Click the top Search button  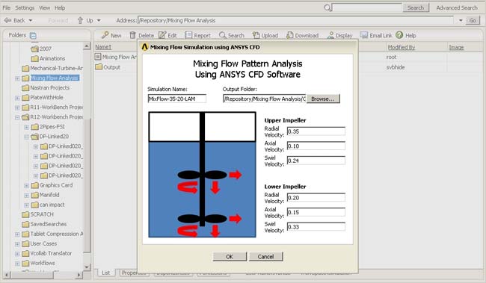click(x=415, y=7)
